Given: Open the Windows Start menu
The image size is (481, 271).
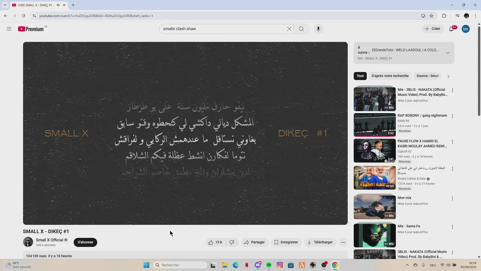Looking at the screenshot, I should [147, 265].
